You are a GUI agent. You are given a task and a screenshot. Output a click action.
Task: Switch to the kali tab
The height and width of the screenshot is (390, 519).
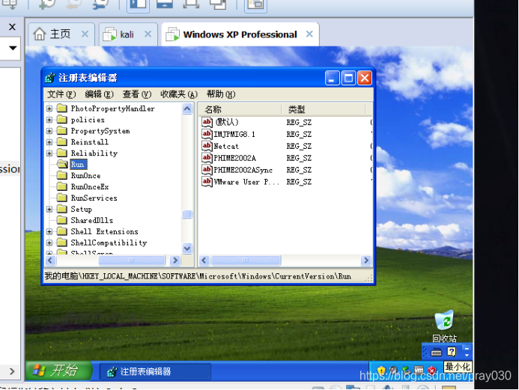tap(127, 34)
